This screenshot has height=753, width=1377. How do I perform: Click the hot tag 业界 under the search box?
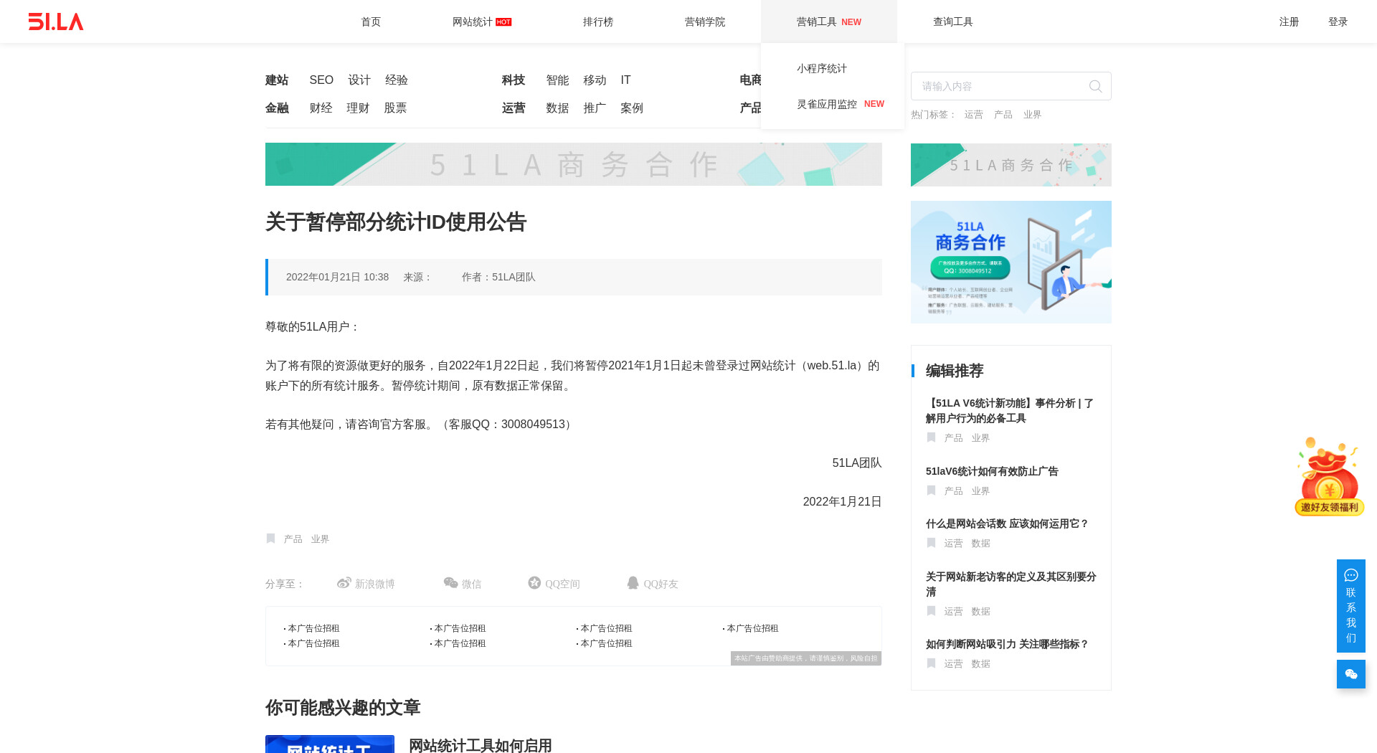(1032, 114)
